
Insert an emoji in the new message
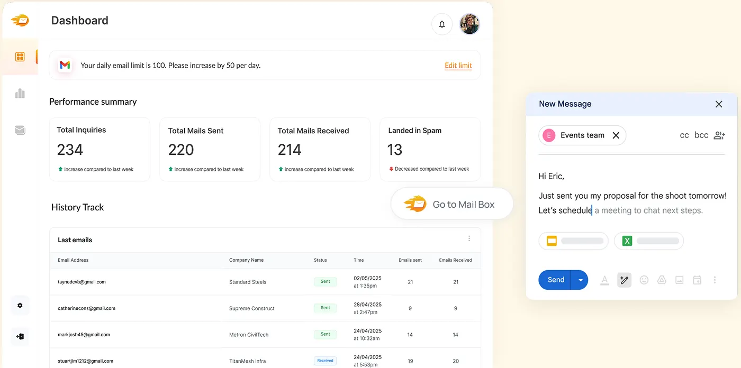[x=644, y=280]
